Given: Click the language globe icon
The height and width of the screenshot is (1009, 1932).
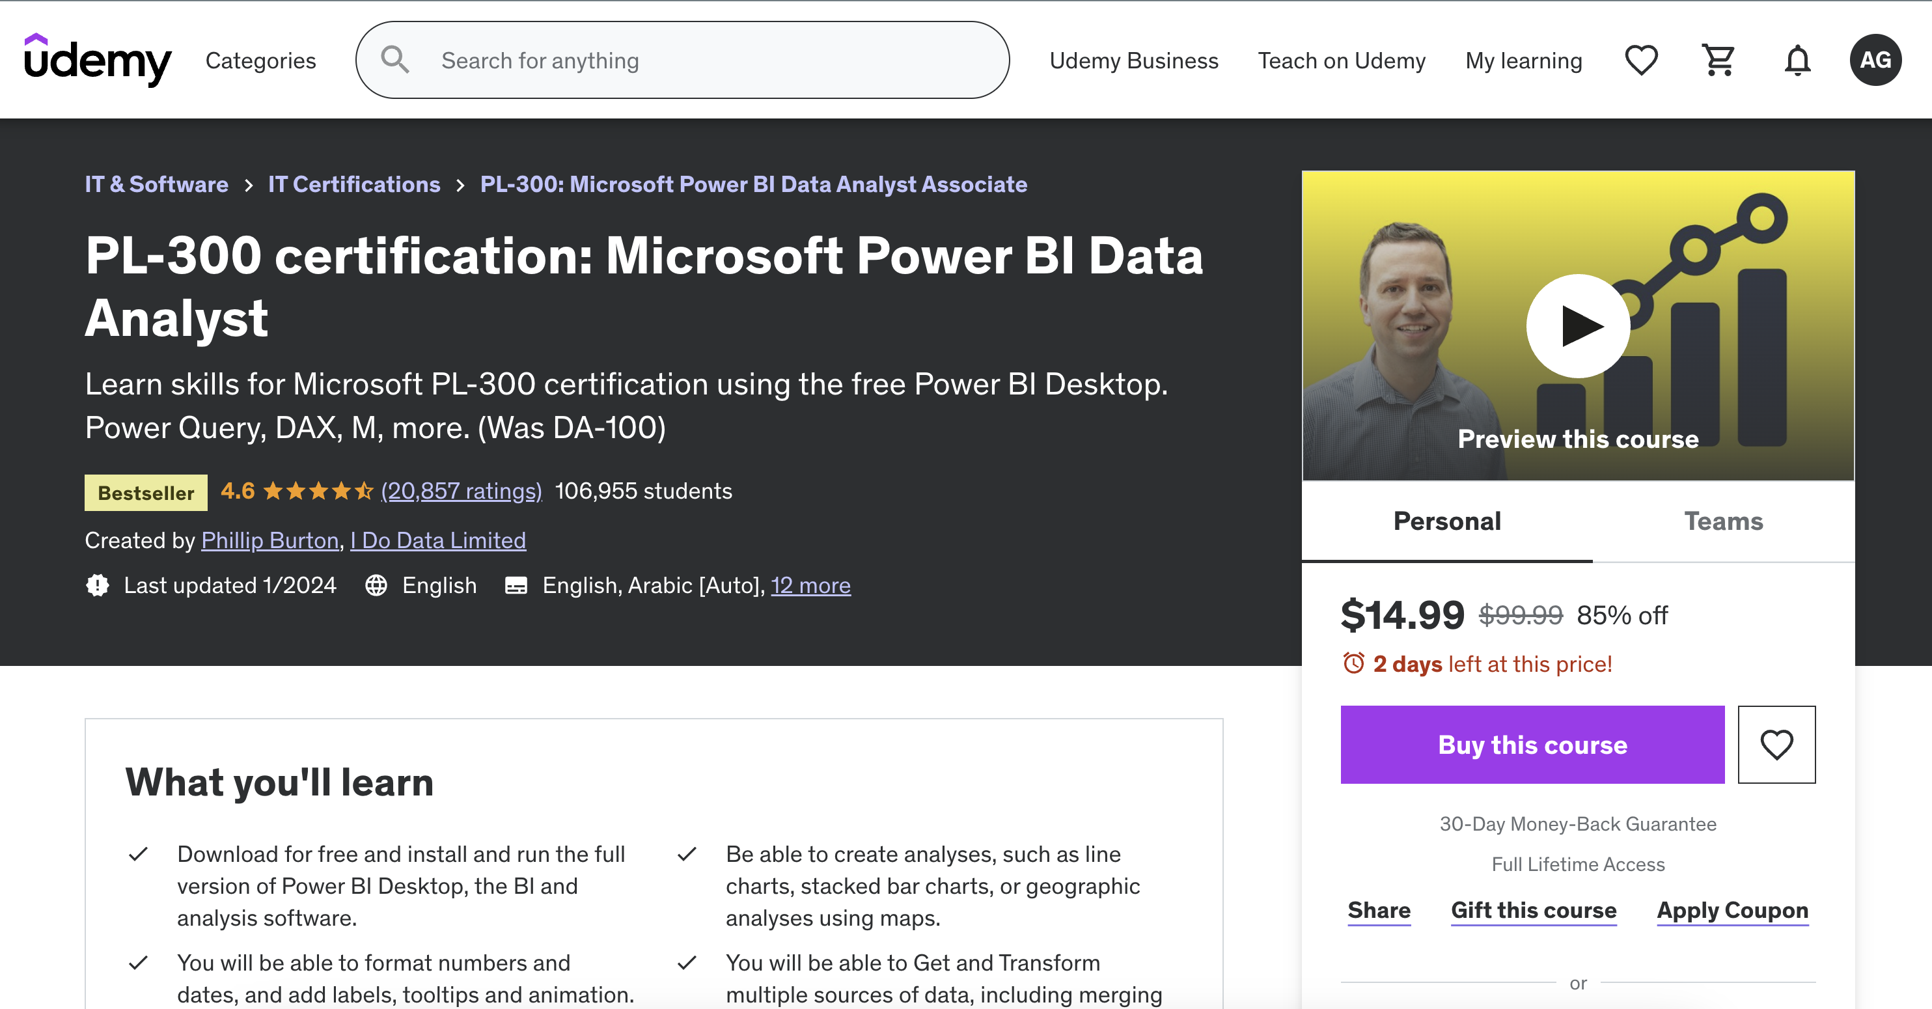Looking at the screenshot, I should tap(376, 585).
